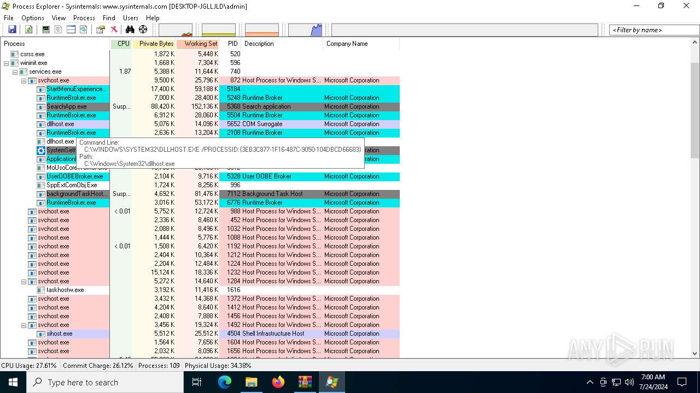Image resolution: width=700 pixels, height=393 pixels.
Task: Click the crosshair Find Window's Process icon
Action: (143, 29)
